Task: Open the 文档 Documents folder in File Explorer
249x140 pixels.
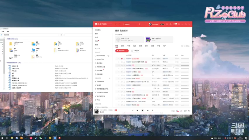Action: (x=80, y=43)
